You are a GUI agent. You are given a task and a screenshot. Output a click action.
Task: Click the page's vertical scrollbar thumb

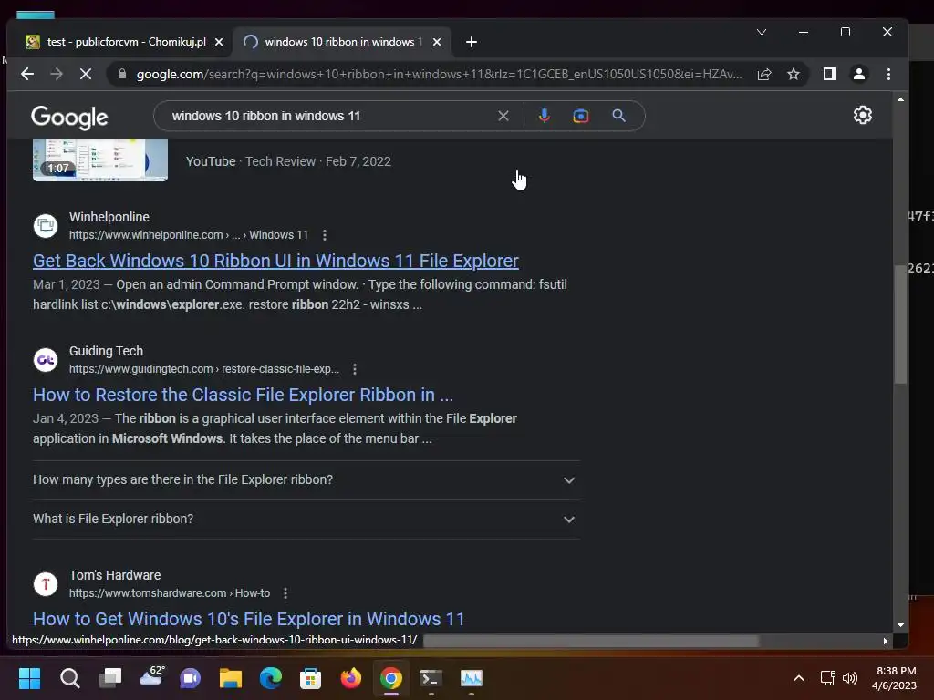(900, 324)
